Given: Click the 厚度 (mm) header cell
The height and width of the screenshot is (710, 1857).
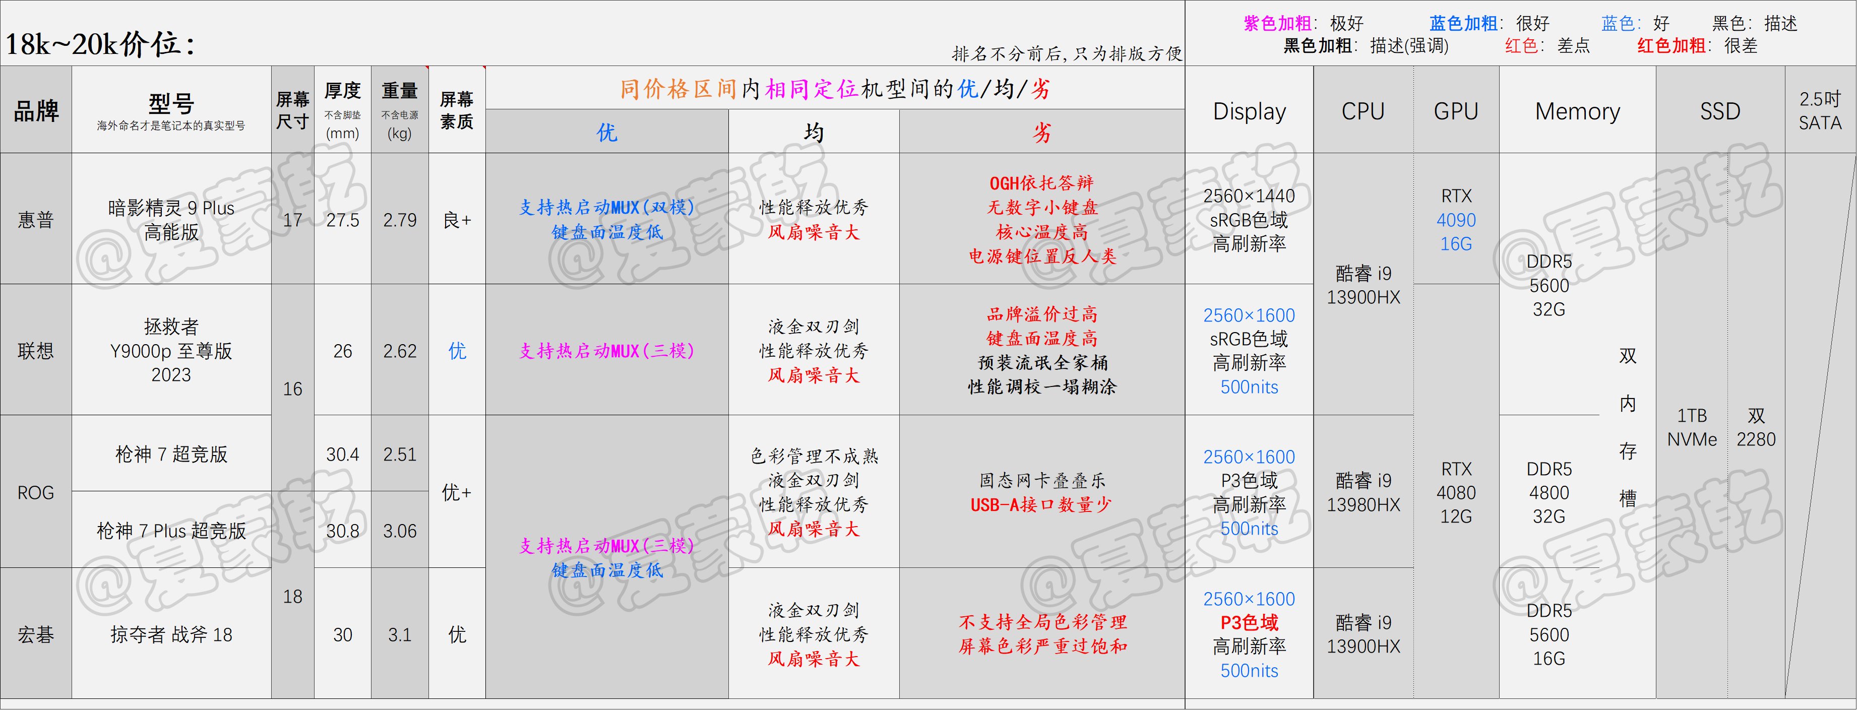Looking at the screenshot, I should [342, 110].
